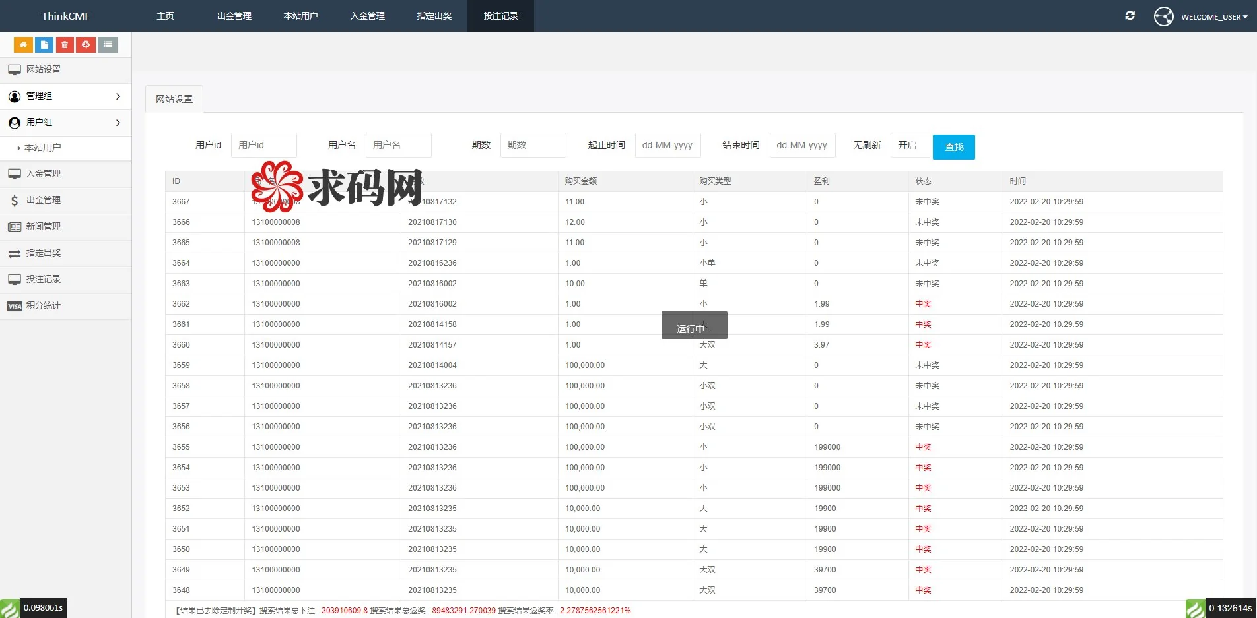Screen dimensions: 1257x618
Task: Open 入金管理 in top navigation
Action: click(x=367, y=16)
